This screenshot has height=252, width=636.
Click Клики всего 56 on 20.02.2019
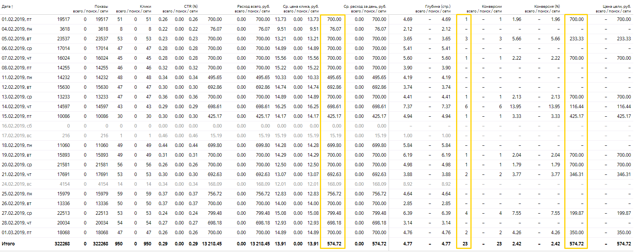click(x=120, y=165)
